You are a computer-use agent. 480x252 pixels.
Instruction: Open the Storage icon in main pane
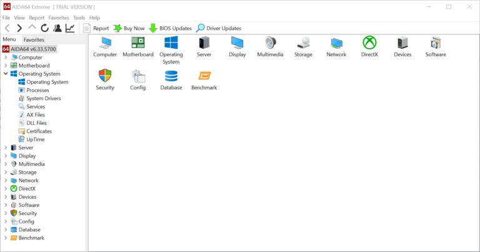[x=303, y=43]
